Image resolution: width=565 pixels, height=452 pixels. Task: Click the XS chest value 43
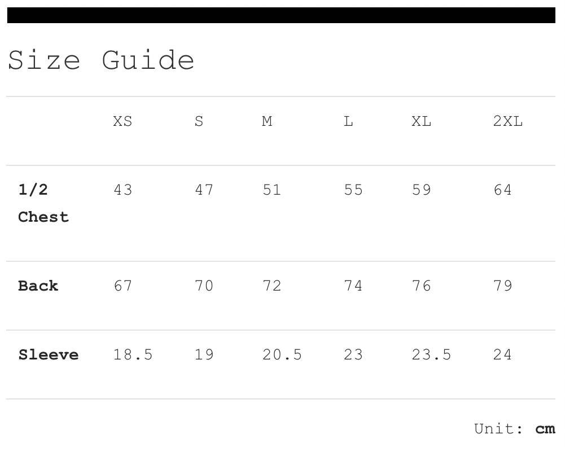pyautogui.click(x=122, y=190)
